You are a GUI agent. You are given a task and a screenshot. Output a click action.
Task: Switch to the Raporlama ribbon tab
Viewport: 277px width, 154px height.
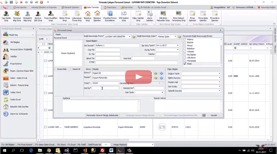tap(112, 7)
